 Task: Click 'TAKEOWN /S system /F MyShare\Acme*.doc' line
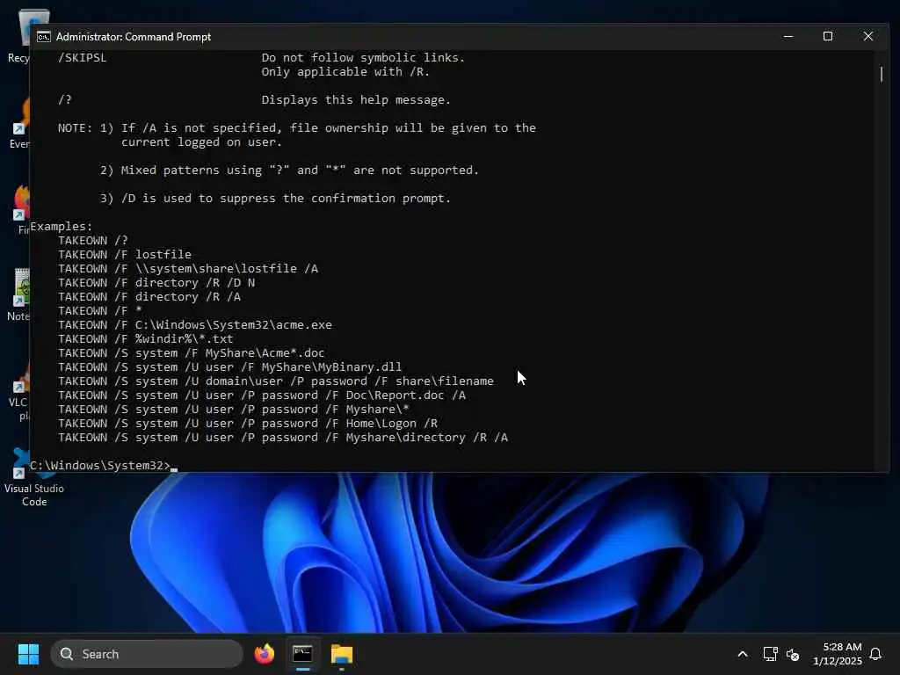(x=191, y=353)
